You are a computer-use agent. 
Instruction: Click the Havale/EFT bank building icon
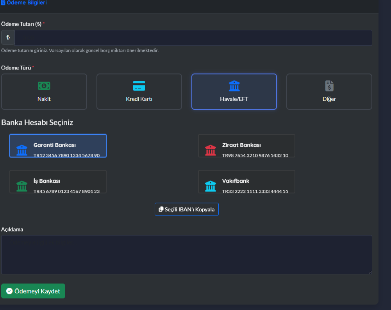tap(234, 86)
